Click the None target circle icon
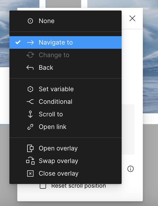This screenshot has height=206, width=158. click(x=30, y=21)
